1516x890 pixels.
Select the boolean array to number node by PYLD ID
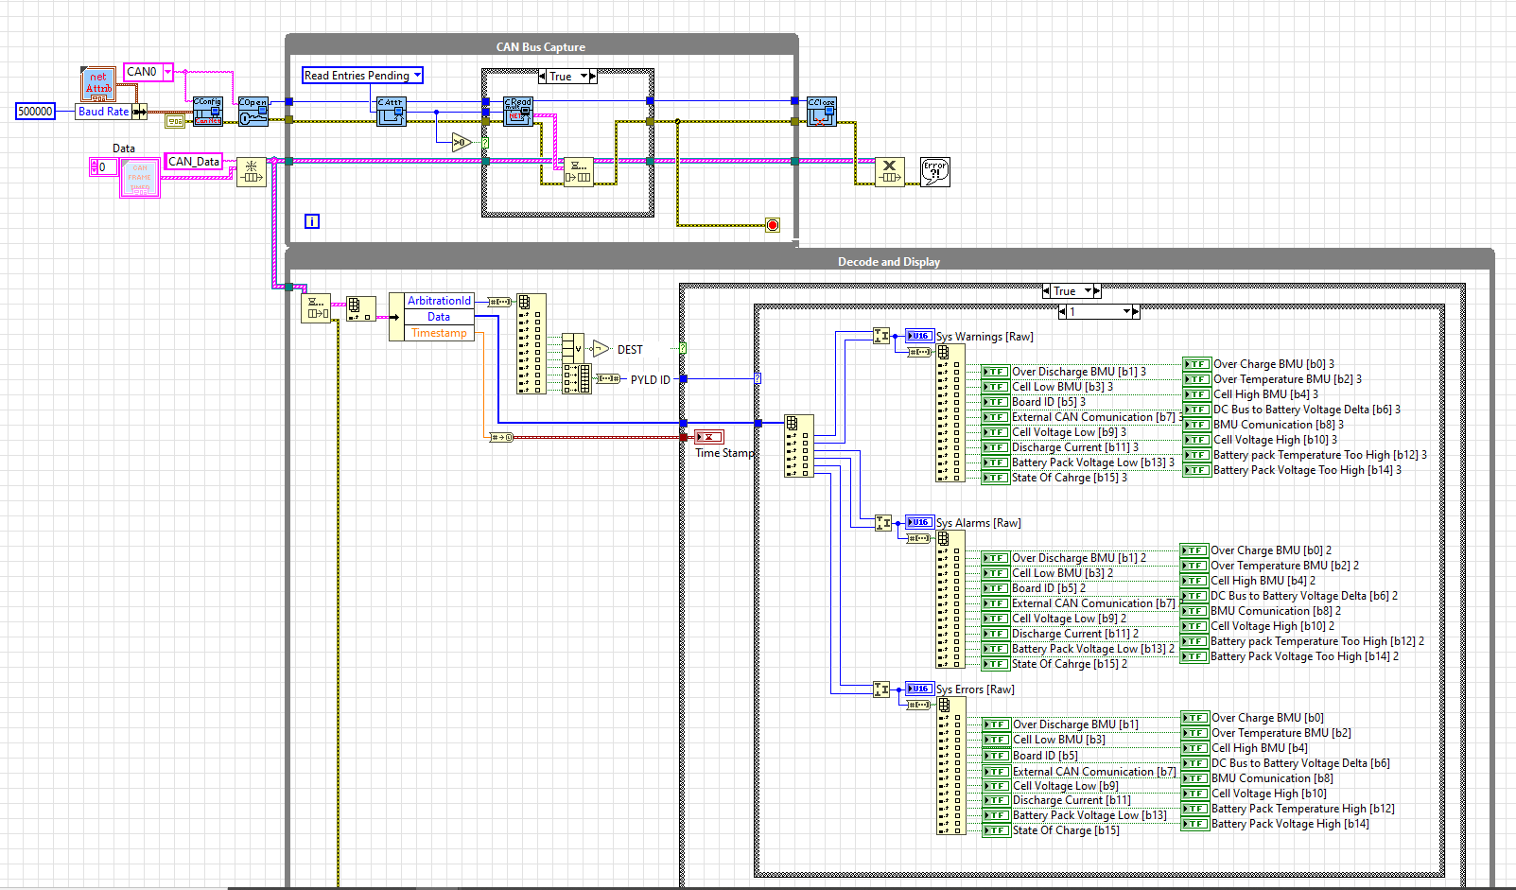(608, 379)
